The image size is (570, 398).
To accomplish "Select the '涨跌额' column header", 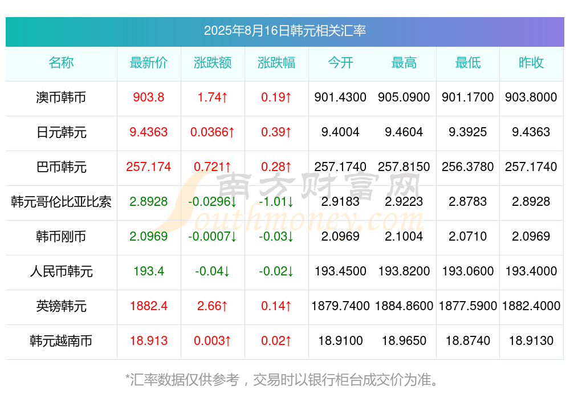I will tap(213, 63).
